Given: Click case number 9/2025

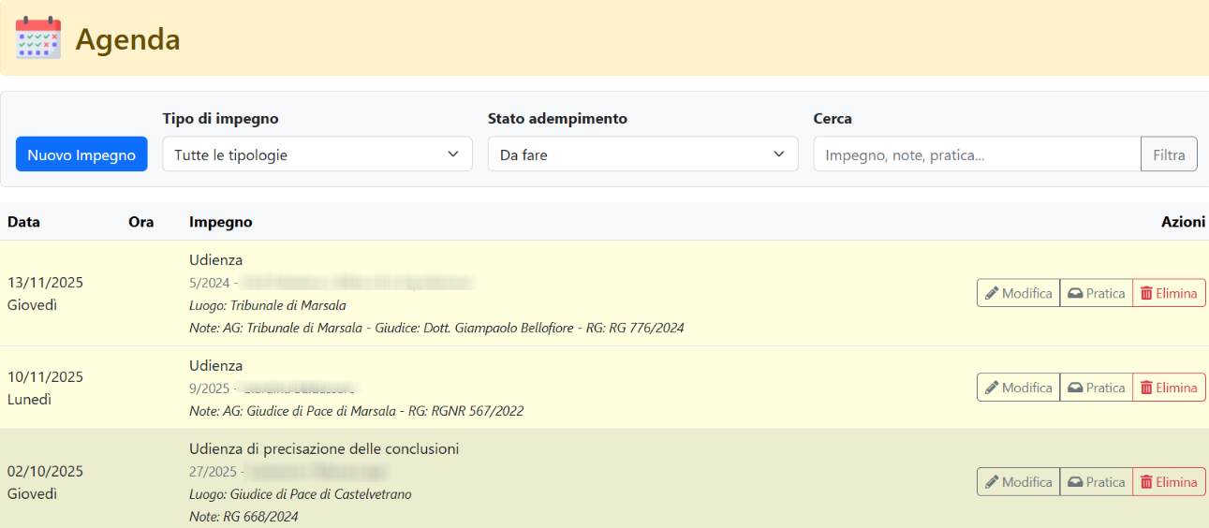Looking at the screenshot, I should click(209, 388).
